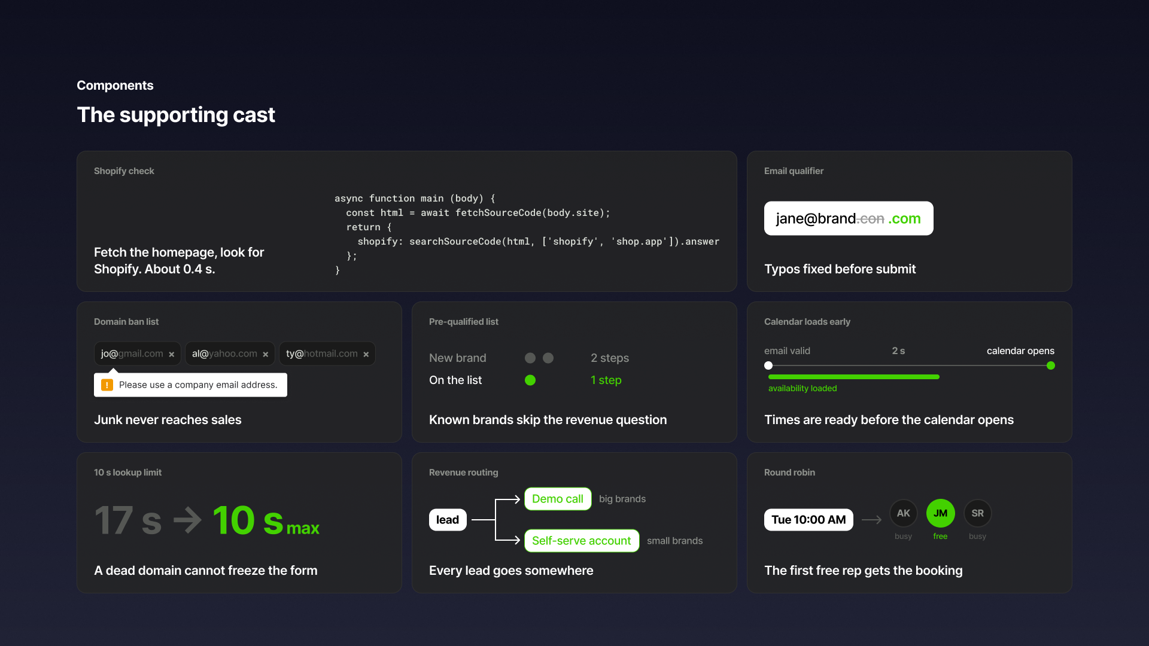
Task: Click the 'Pre-qualified list' card title
Action: (x=464, y=322)
